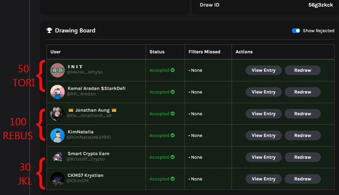
Task: View Entry for KimNatalia
Action: pyautogui.click(x=264, y=135)
